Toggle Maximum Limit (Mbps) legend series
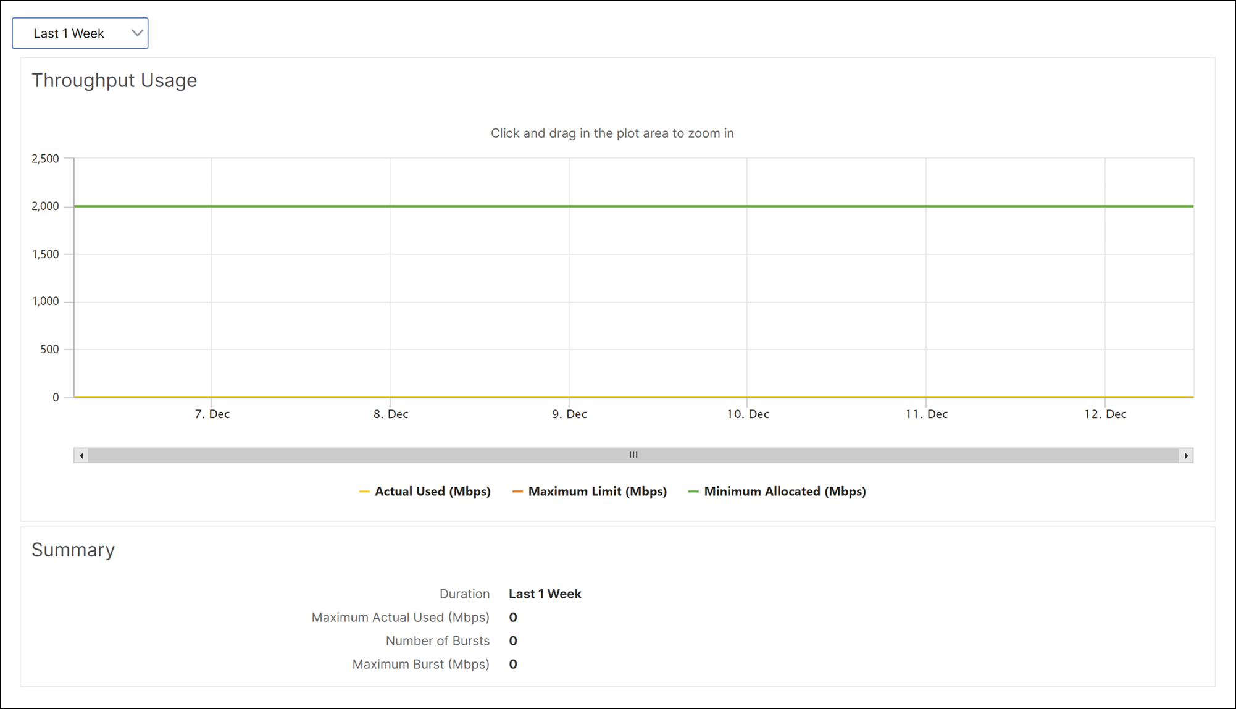The image size is (1236, 709). pyautogui.click(x=590, y=492)
